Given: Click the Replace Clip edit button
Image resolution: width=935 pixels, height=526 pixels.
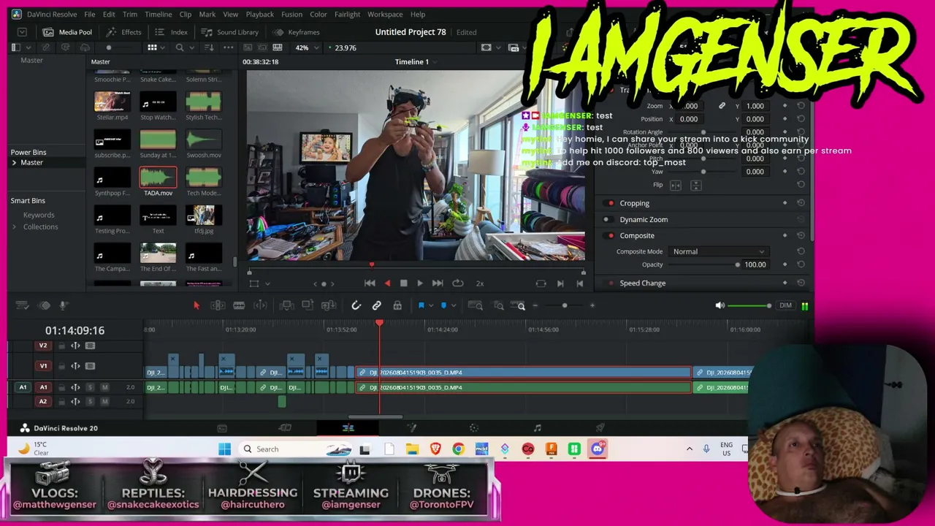Looking at the screenshot, I should 329,305.
